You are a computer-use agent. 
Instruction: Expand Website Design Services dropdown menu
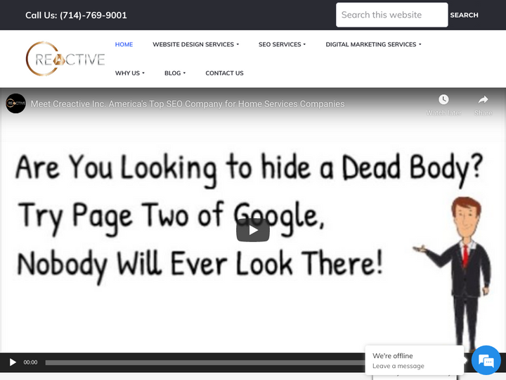pyautogui.click(x=195, y=44)
